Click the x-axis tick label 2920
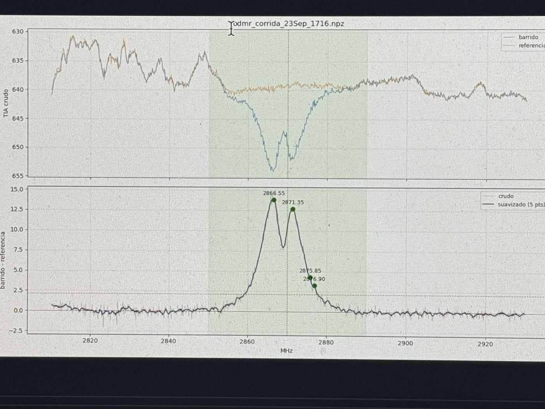This screenshot has height=409, width=545. 485,344
